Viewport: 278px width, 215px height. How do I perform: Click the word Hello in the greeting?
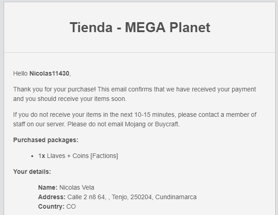(20, 73)
